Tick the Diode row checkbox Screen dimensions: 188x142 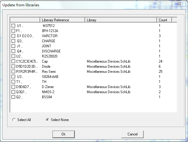13,67
